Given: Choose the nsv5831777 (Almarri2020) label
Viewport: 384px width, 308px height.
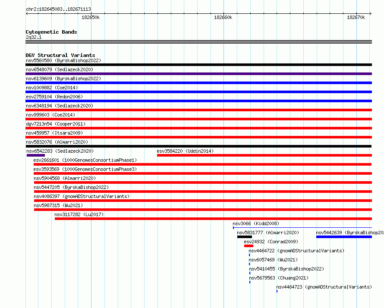Looking at the screenshot, I should pos(268,233).
